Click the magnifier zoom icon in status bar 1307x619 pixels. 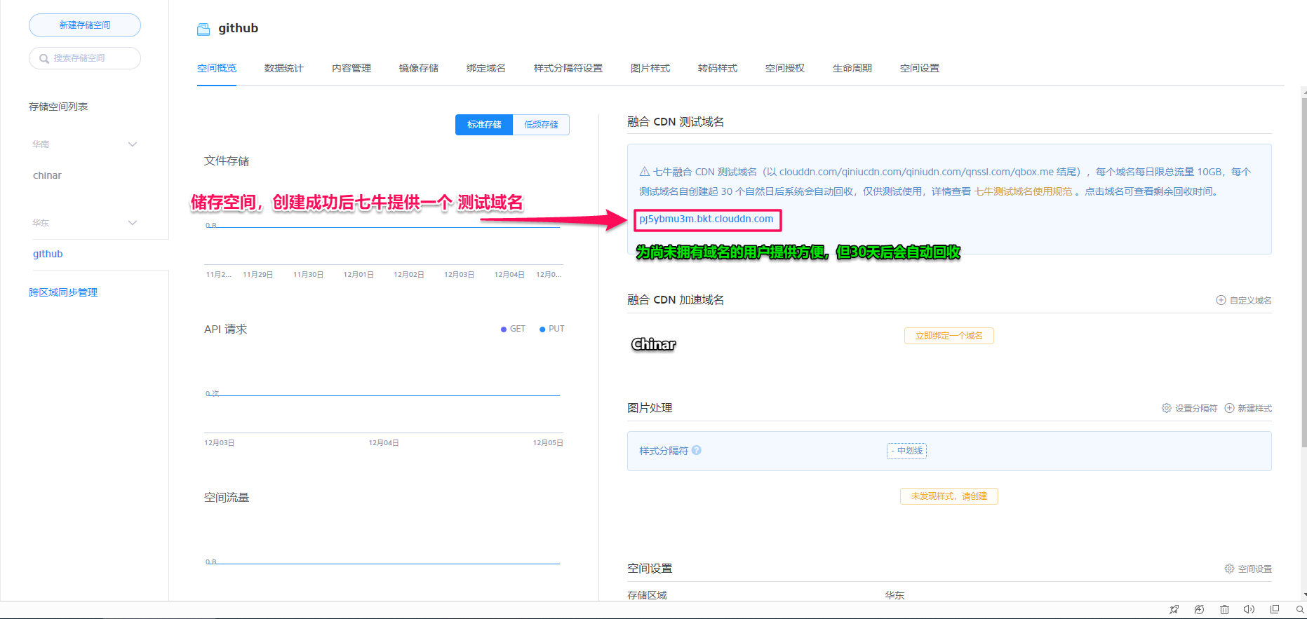[1300, 609]
